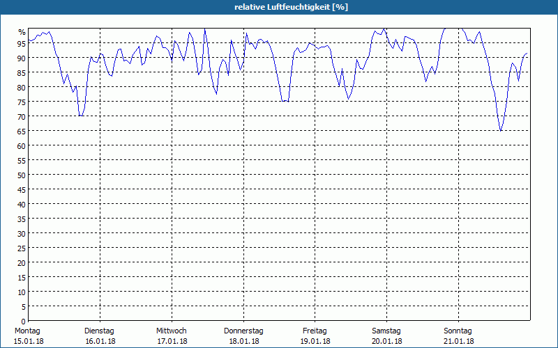
Task: Click the y-axis value '10'
Action: (x=22, y=292)
